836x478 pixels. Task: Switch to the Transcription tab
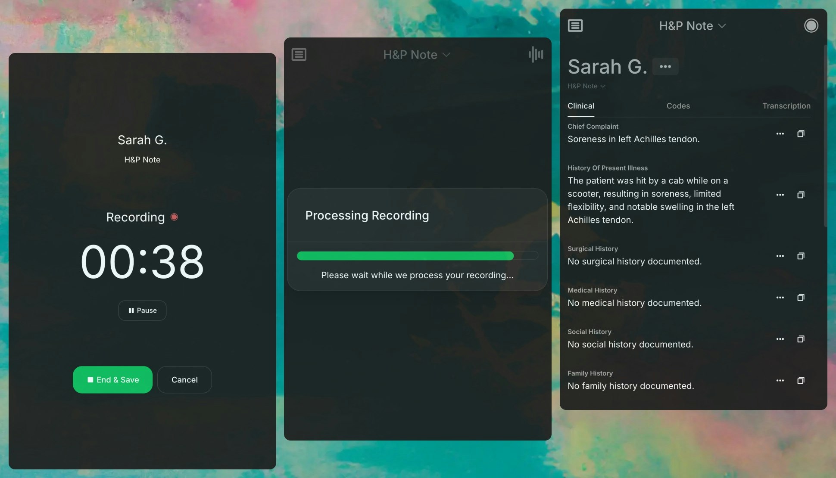point(786,106)
